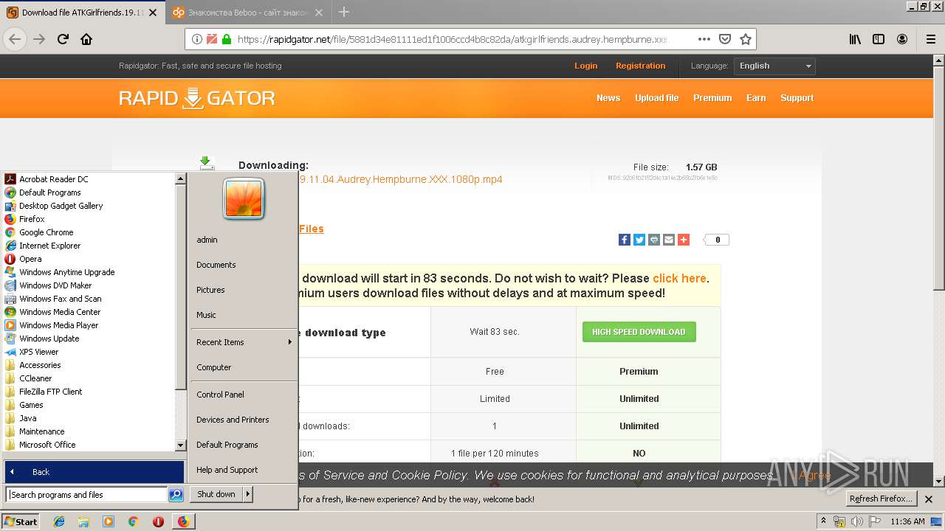
Task: Open a new tab with plus button
Action: tap(344, 12)
